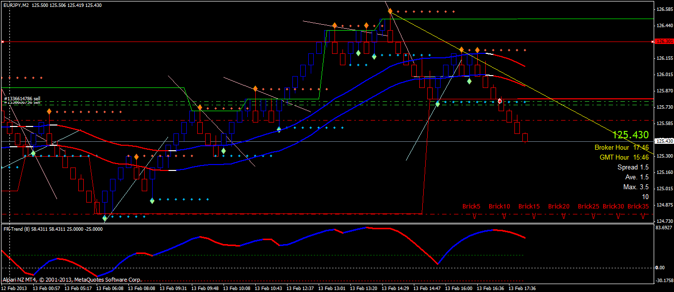Click the 13 Feb 06:08 time label
The image size is (674, 292).
coord(110,288)
